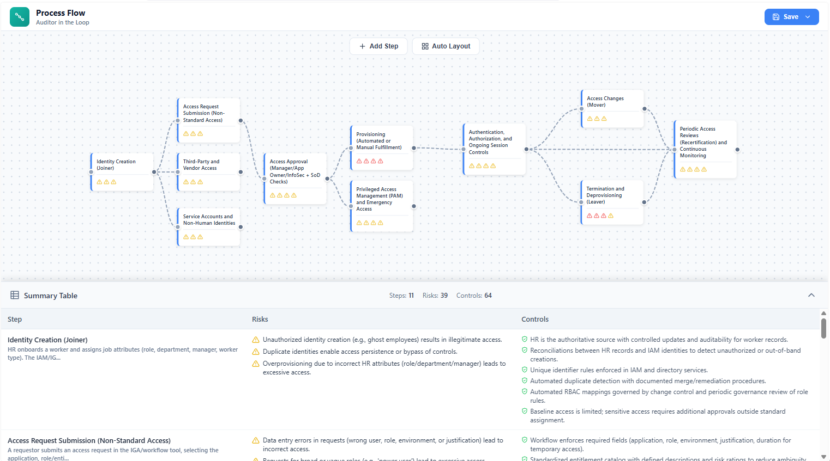The height and width of the screenshot is (461, 830).
Task: Click the summary table scrollbar down arrow
Action: 823,457
